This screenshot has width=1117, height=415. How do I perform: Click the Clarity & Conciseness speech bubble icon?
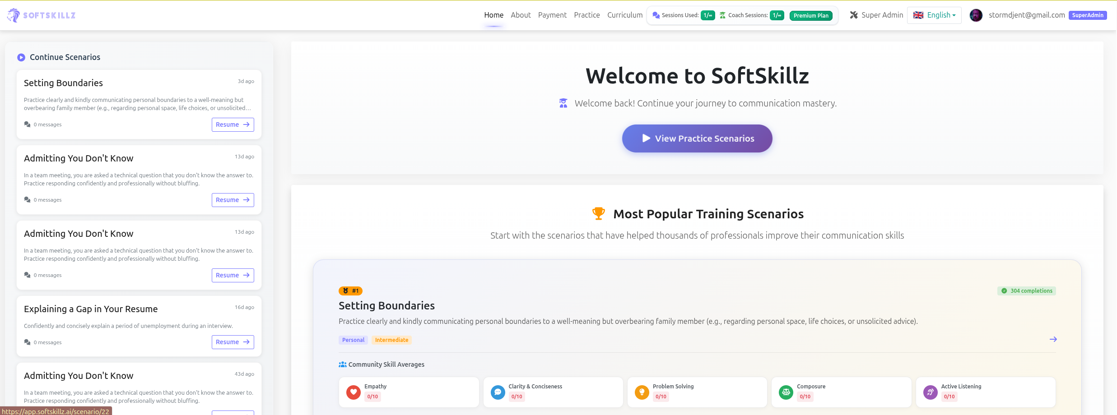click(x=498, y=392)
